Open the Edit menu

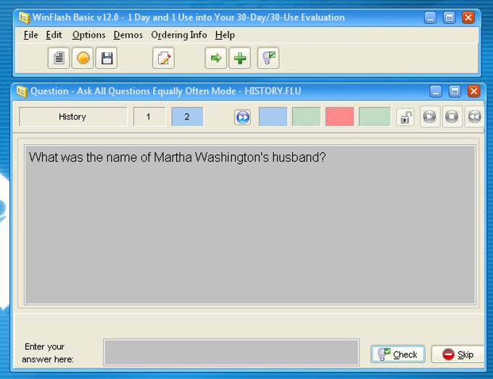tap(54, 35)
